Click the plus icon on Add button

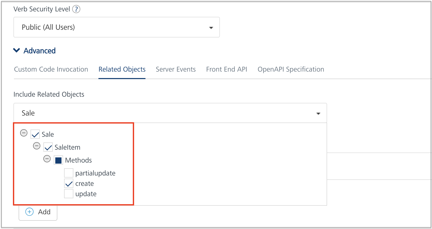click(29, 212)
